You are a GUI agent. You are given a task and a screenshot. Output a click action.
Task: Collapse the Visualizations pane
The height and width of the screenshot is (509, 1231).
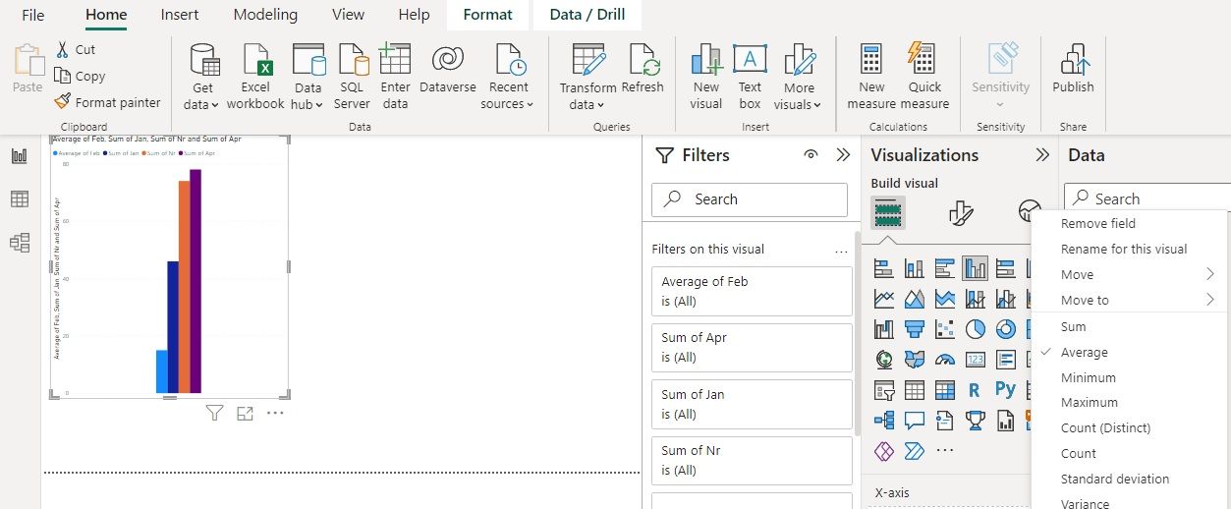(1043, 155)
